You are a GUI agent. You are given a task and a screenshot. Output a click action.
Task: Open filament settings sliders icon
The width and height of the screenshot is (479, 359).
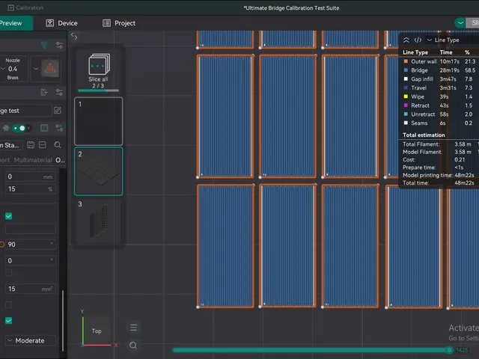pos(59,92)
